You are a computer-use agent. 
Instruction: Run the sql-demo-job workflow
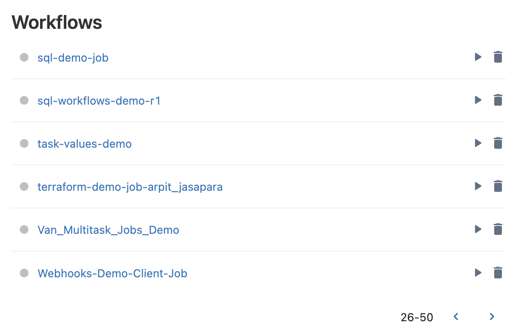[478, 57]
